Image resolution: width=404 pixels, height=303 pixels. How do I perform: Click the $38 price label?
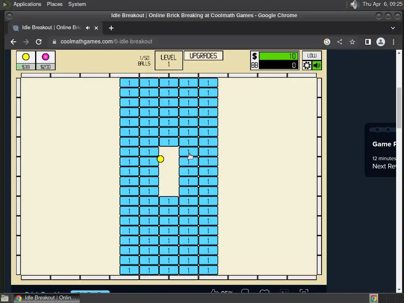click(26, 67)
